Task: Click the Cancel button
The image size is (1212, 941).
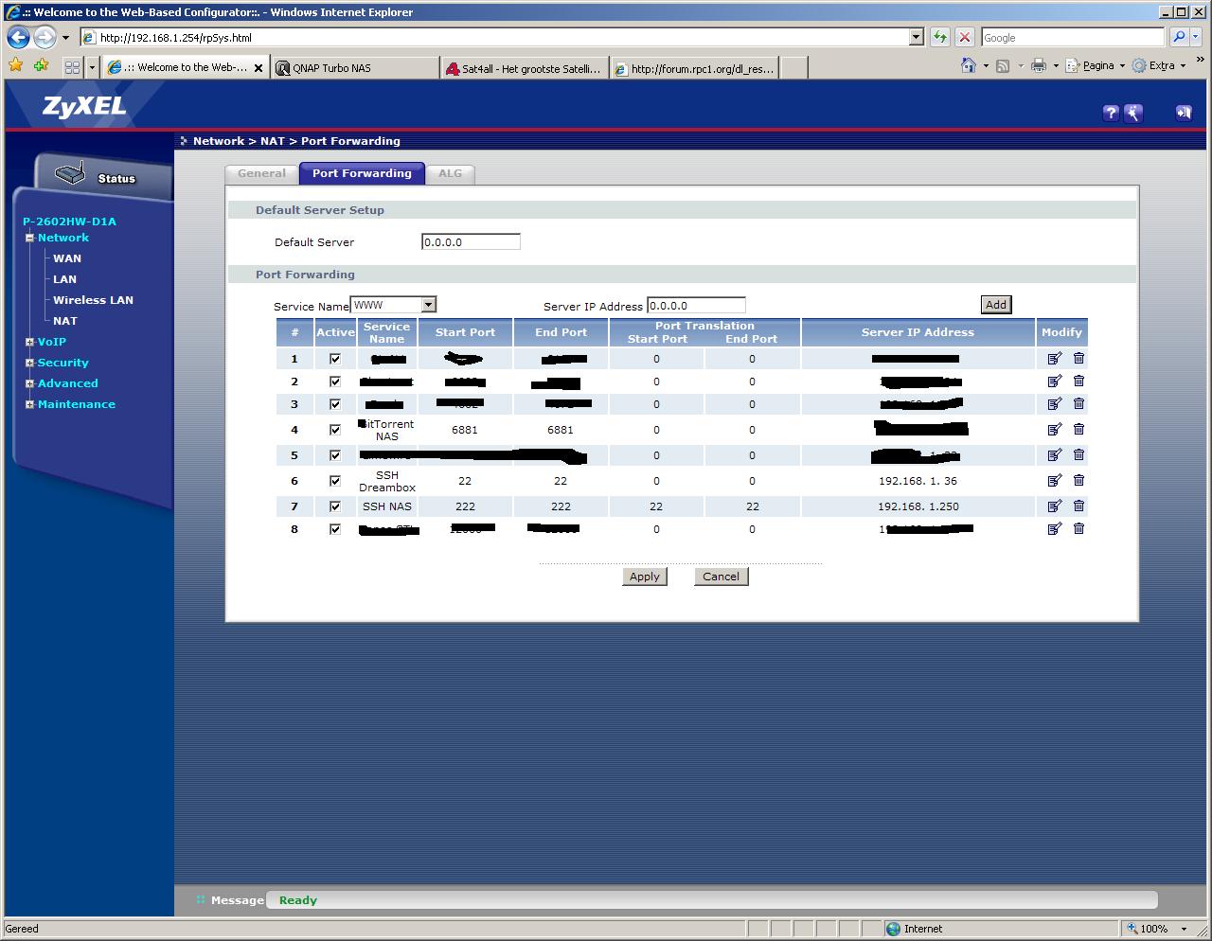Action: [x=721, y=576]
